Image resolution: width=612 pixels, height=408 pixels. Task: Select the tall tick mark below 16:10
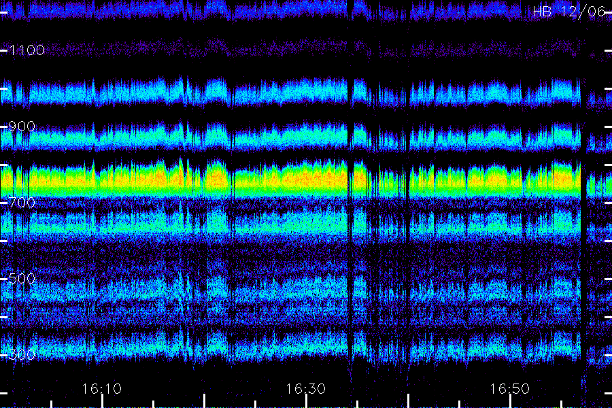(102, 401)
